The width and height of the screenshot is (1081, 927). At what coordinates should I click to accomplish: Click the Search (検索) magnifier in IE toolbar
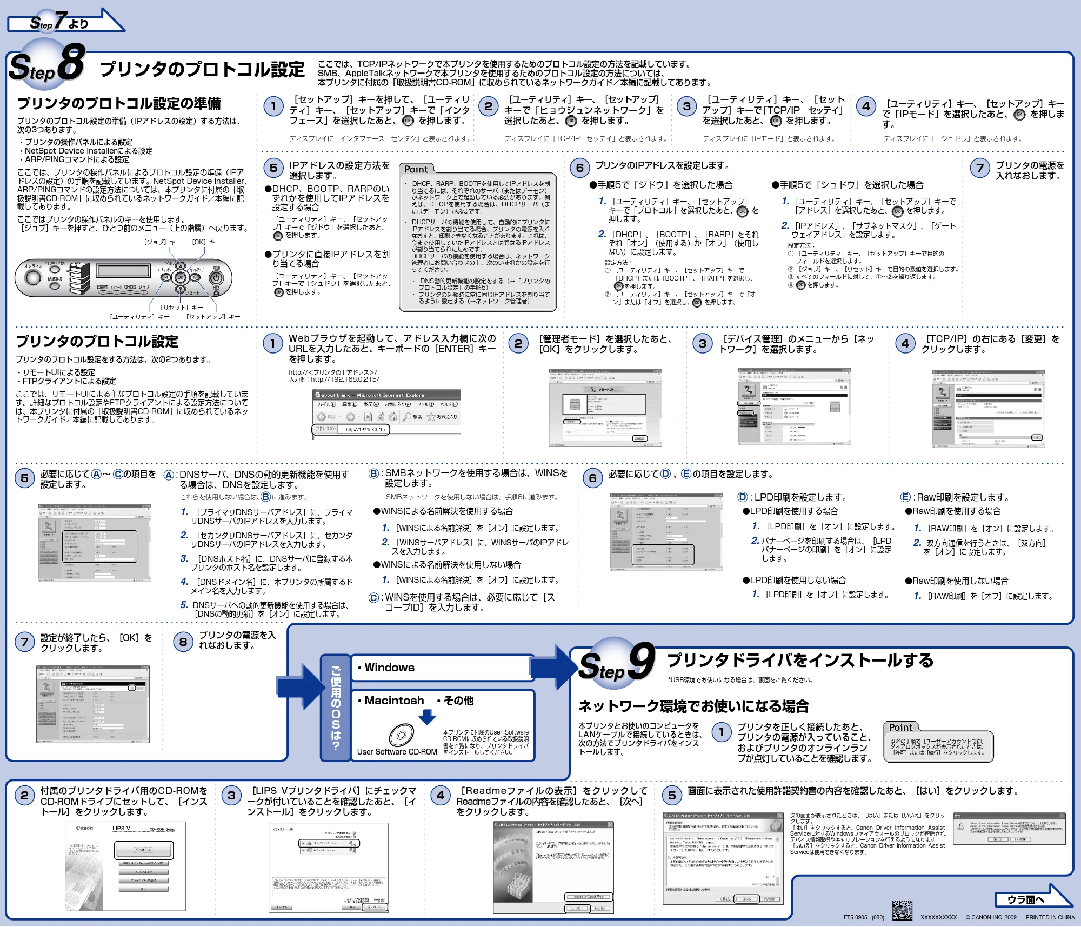(x=407, y=417)
